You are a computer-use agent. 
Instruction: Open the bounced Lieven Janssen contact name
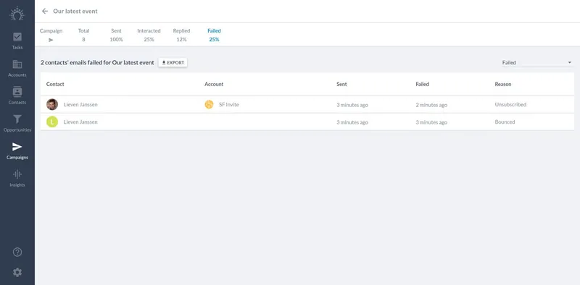point(80,122)
